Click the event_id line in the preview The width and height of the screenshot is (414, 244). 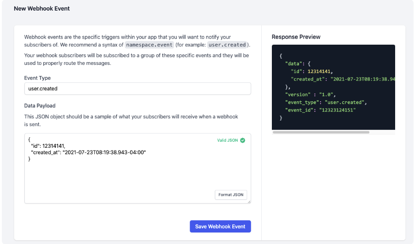pos(321,110)
